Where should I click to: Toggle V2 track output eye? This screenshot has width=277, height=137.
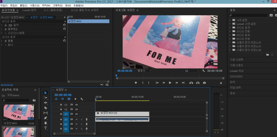click(x=77, y=109)
